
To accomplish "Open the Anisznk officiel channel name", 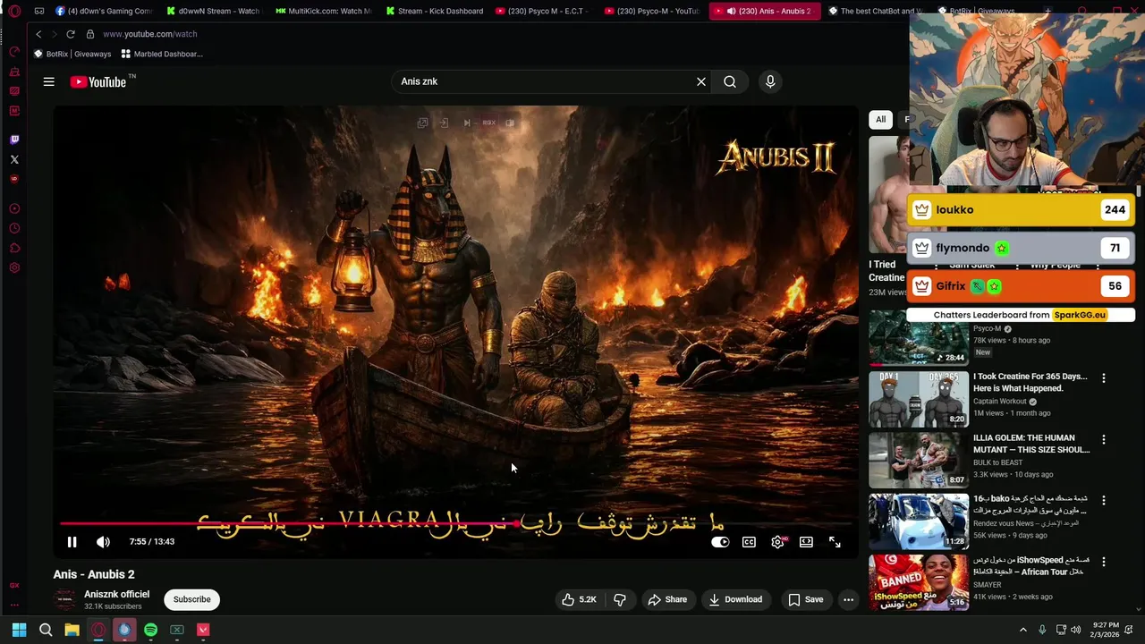I will coord(116,594).
